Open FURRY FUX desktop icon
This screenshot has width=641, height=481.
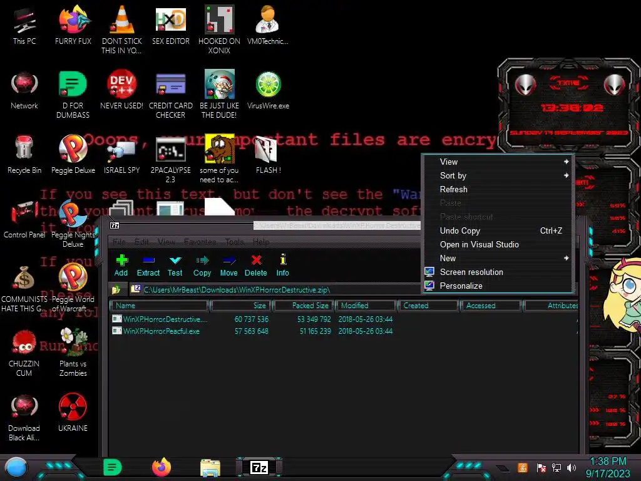pos(73,25)
